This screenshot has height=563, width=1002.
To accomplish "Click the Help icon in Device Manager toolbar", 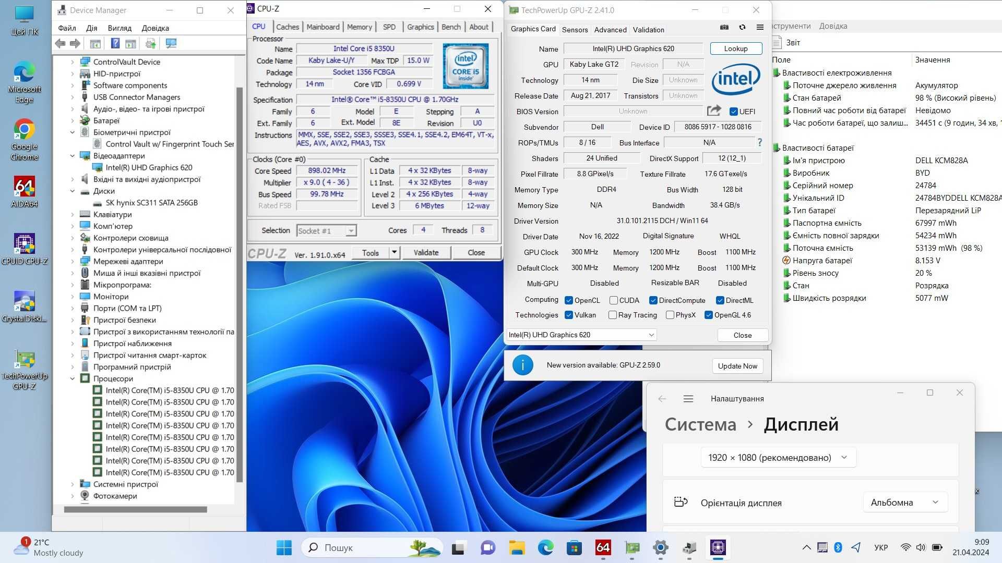I will point(115,44).
